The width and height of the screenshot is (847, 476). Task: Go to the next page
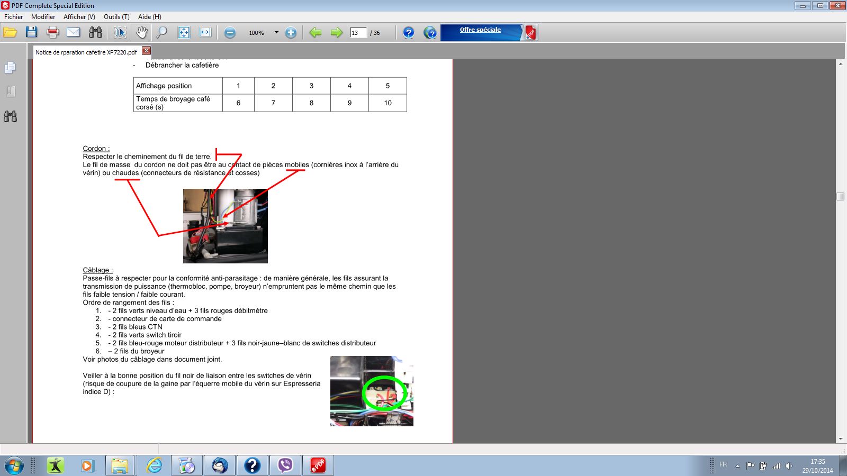point(336,33)
